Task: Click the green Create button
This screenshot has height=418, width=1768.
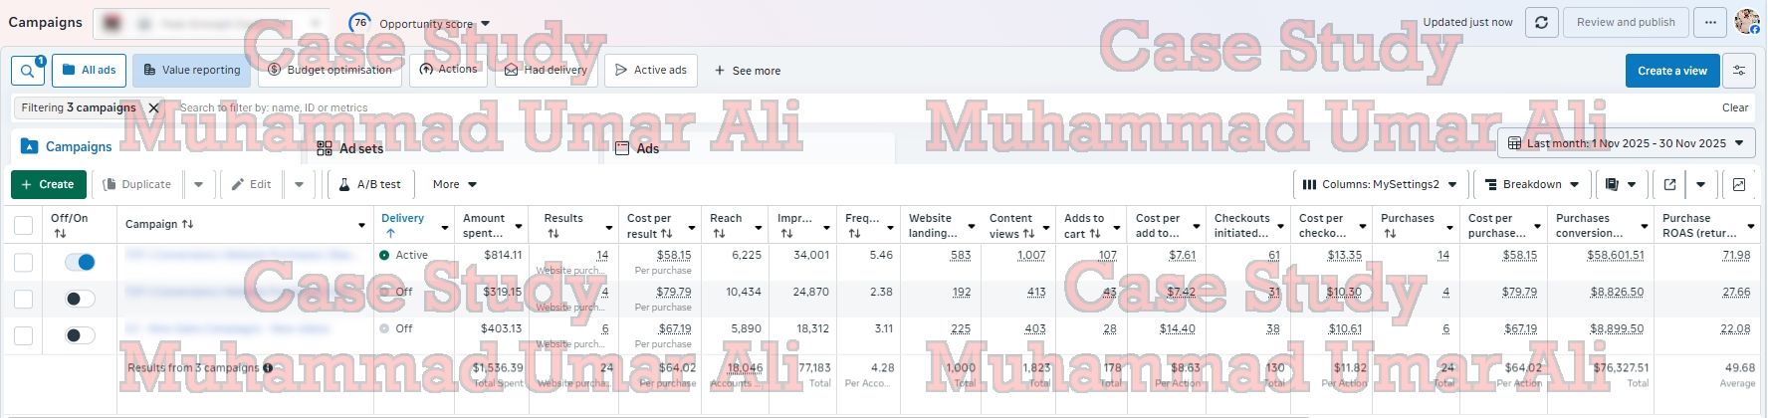Action: [x=49, y=184]
